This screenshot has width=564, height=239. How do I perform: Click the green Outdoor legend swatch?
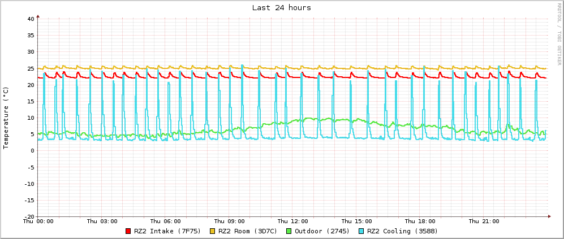(289, 231)
